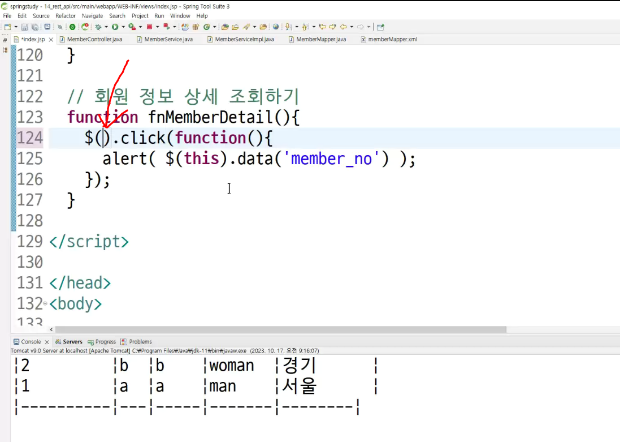Click the New Java Class icon
Viewport: 620px width, 442px height.
[207, 27]
